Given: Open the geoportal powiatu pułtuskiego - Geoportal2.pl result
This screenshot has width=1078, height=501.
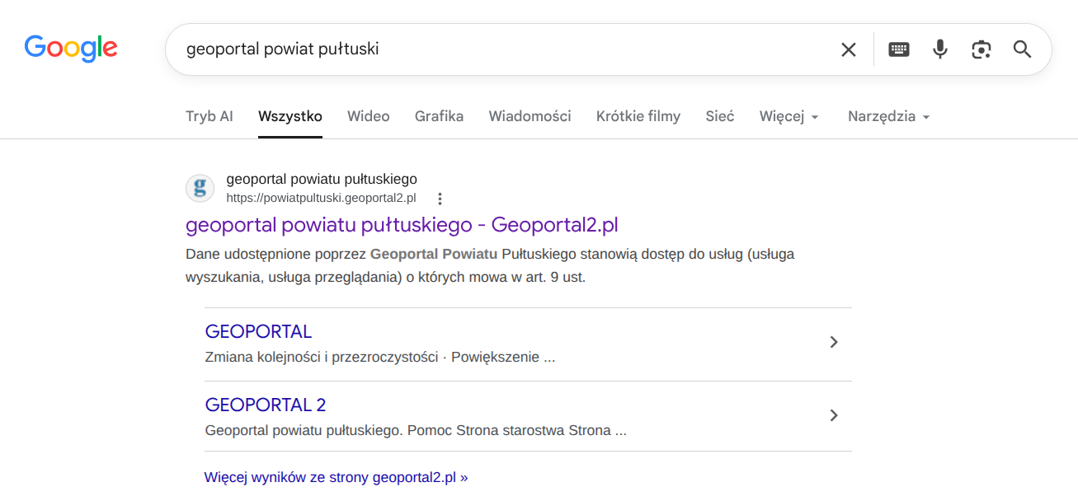Looking at the screenshot, I should tap(402, 225).
